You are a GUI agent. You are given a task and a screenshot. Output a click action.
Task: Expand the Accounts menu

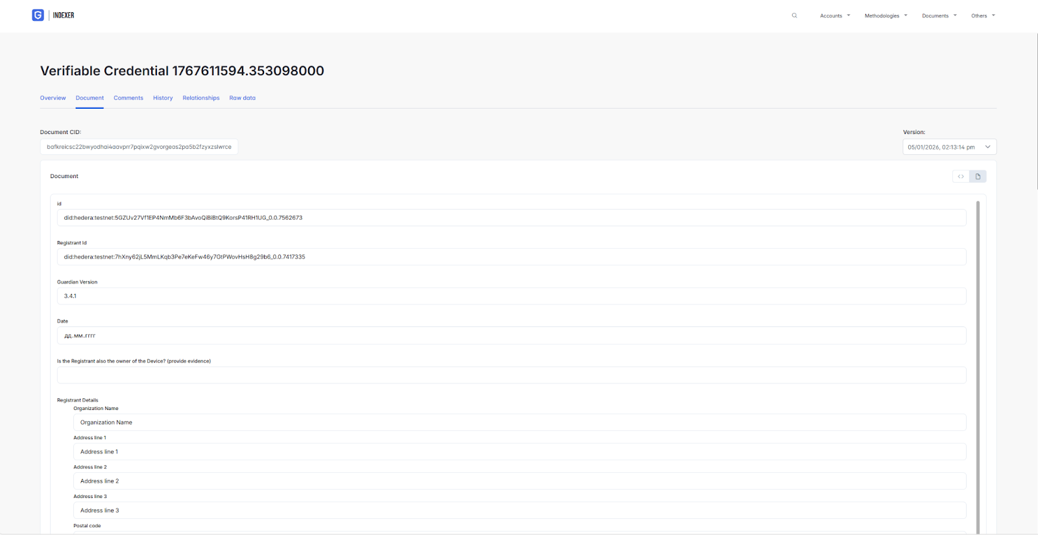click(x=834, y=16)
